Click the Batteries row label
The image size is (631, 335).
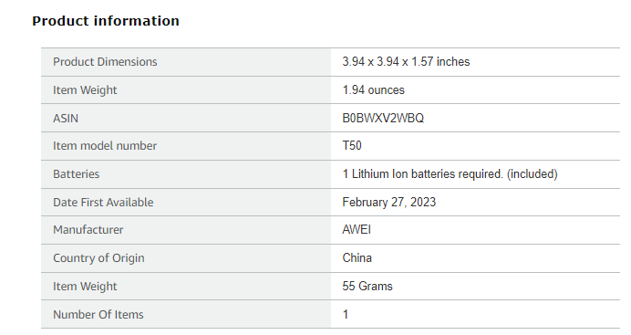coord(76,174)
